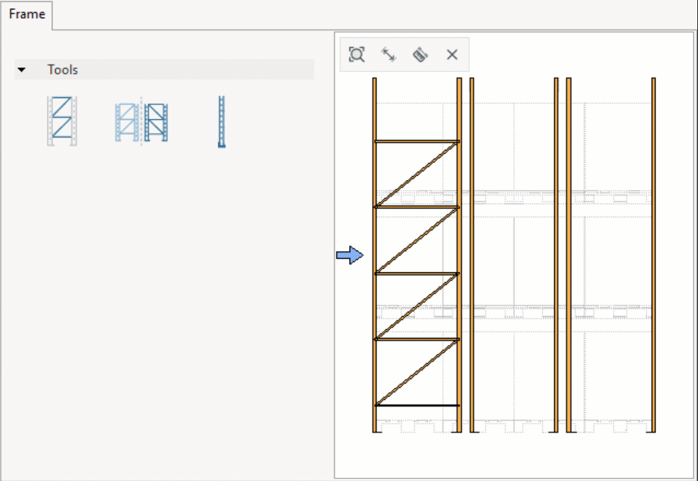Open the Frame tab

click(27, 14)
